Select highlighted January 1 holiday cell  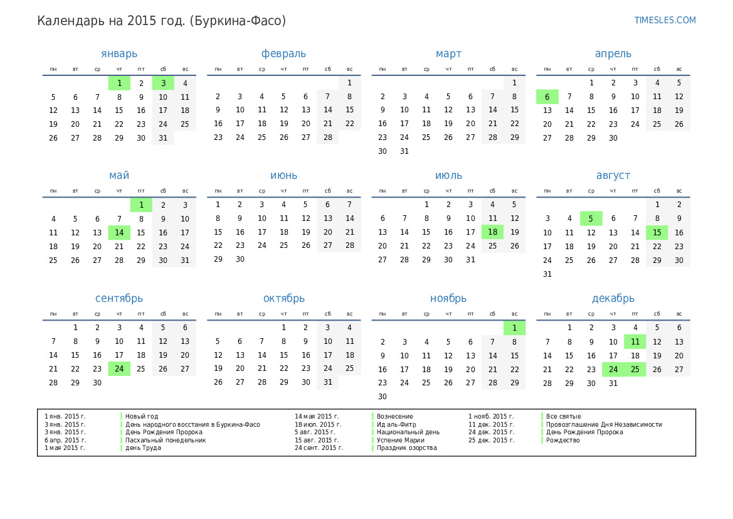click(x=119, y=83)
